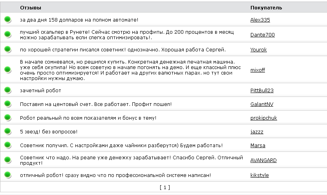Click the Покупатель column header
Image resolution: width=327 pixels, height=195 pixels.
point(266,8)
